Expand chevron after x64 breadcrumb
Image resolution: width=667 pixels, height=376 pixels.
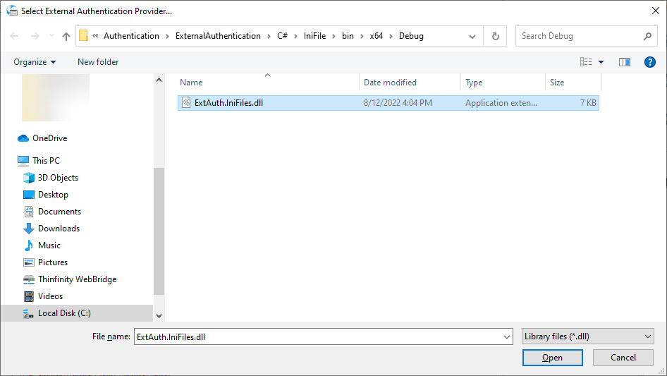point(391,36)
